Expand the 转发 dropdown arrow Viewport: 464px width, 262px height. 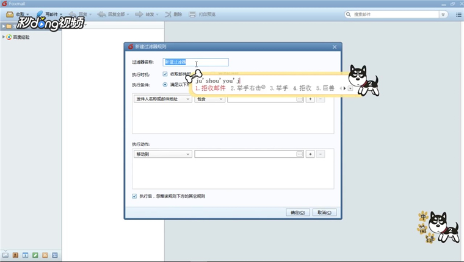(x=157, y=15)
